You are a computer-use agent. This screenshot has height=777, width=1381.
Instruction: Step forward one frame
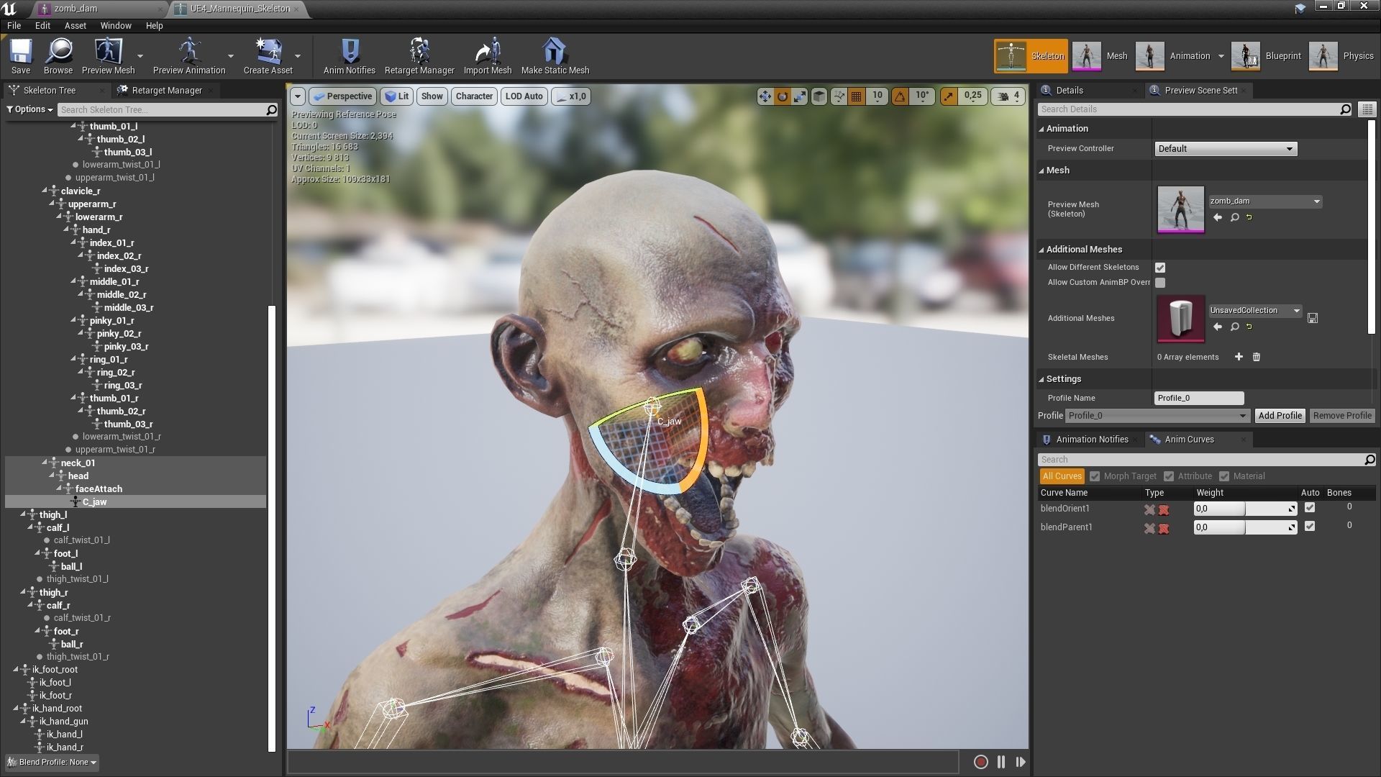tap(1021, 762)
